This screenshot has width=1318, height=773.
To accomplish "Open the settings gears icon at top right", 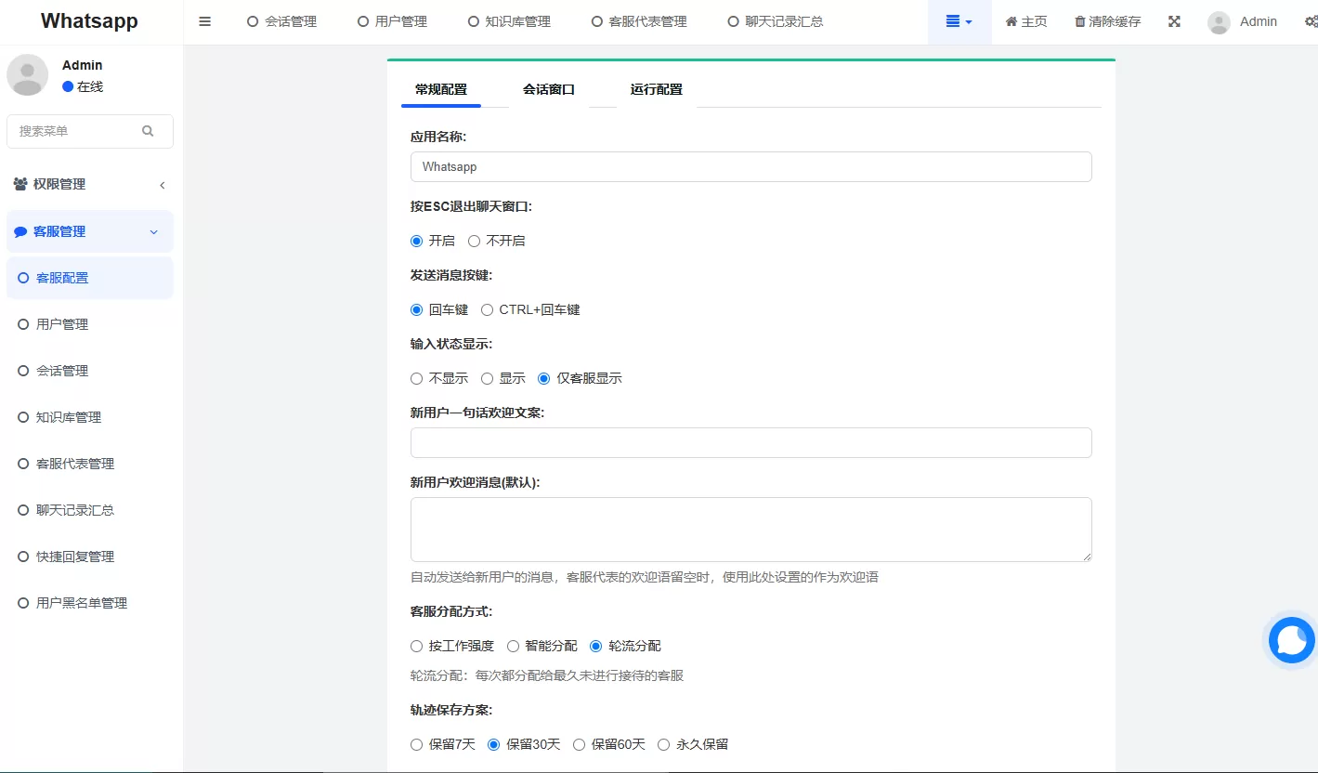I will point(1311,21).
